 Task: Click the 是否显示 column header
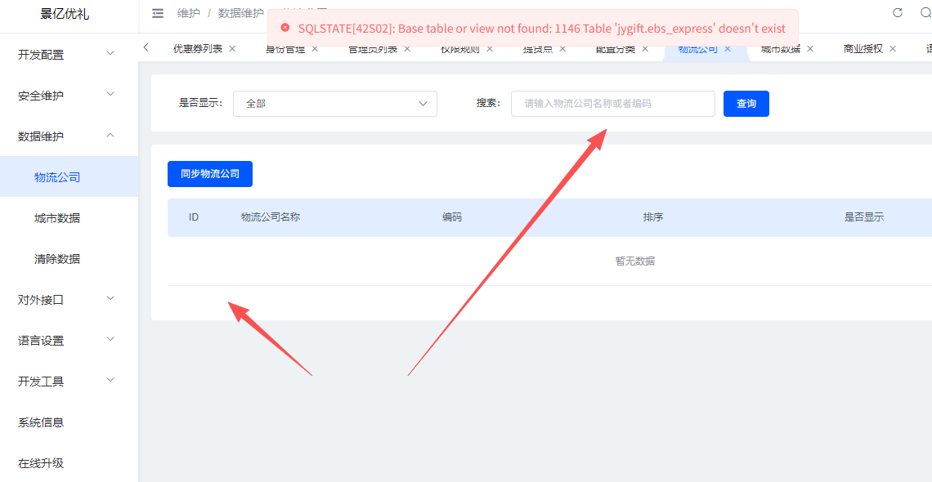click(864, 217)
